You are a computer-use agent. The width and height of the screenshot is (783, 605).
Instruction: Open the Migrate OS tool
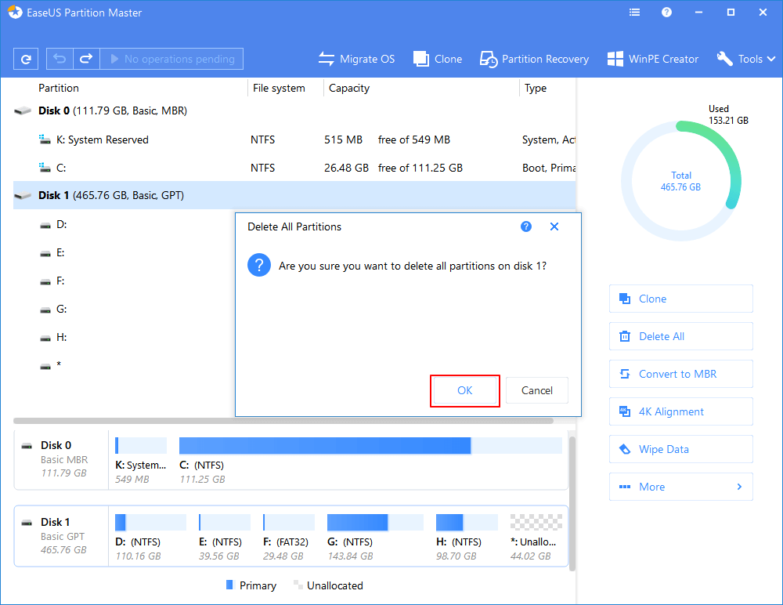[357, 59]
